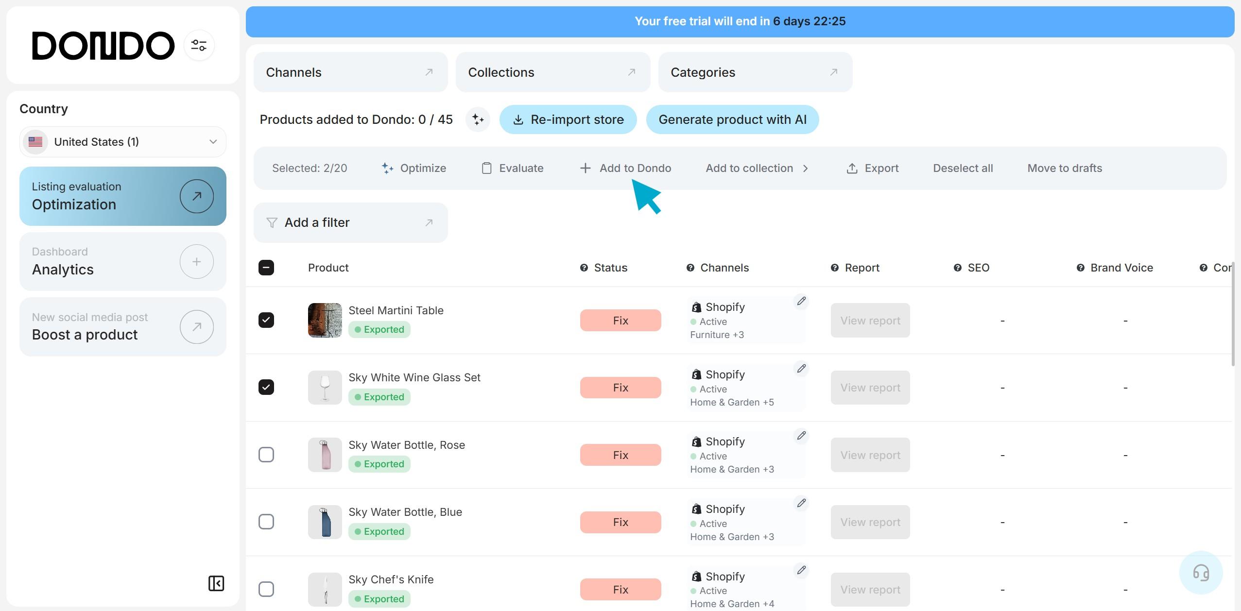Open the headset support chat icon

pos(1201,573)
